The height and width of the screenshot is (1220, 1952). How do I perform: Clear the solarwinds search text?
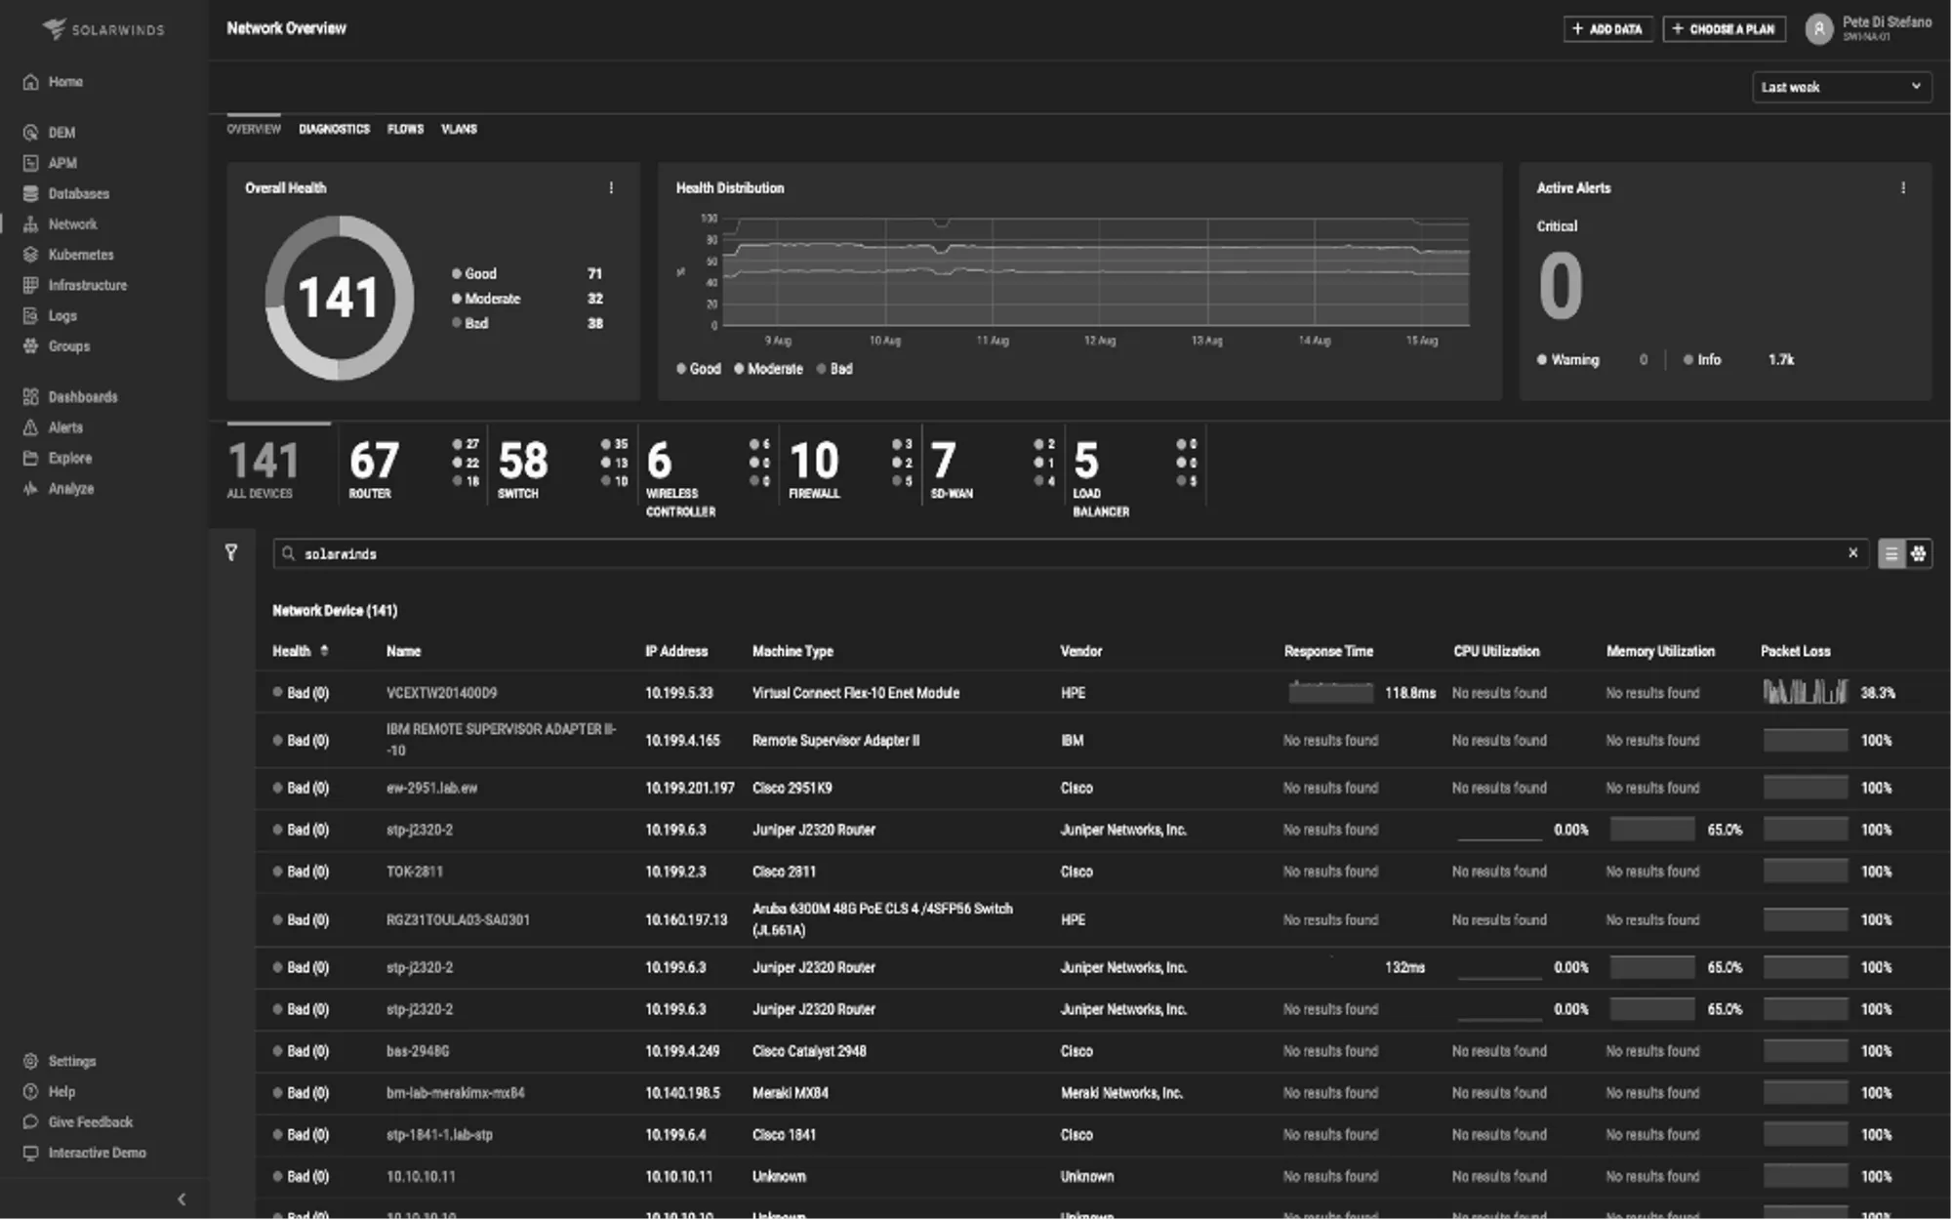click(x=1852, y=552)
